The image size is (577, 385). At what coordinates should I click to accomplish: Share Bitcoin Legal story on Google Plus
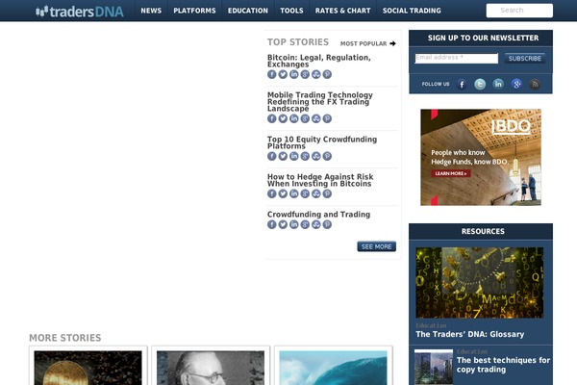tap(305, 74)
